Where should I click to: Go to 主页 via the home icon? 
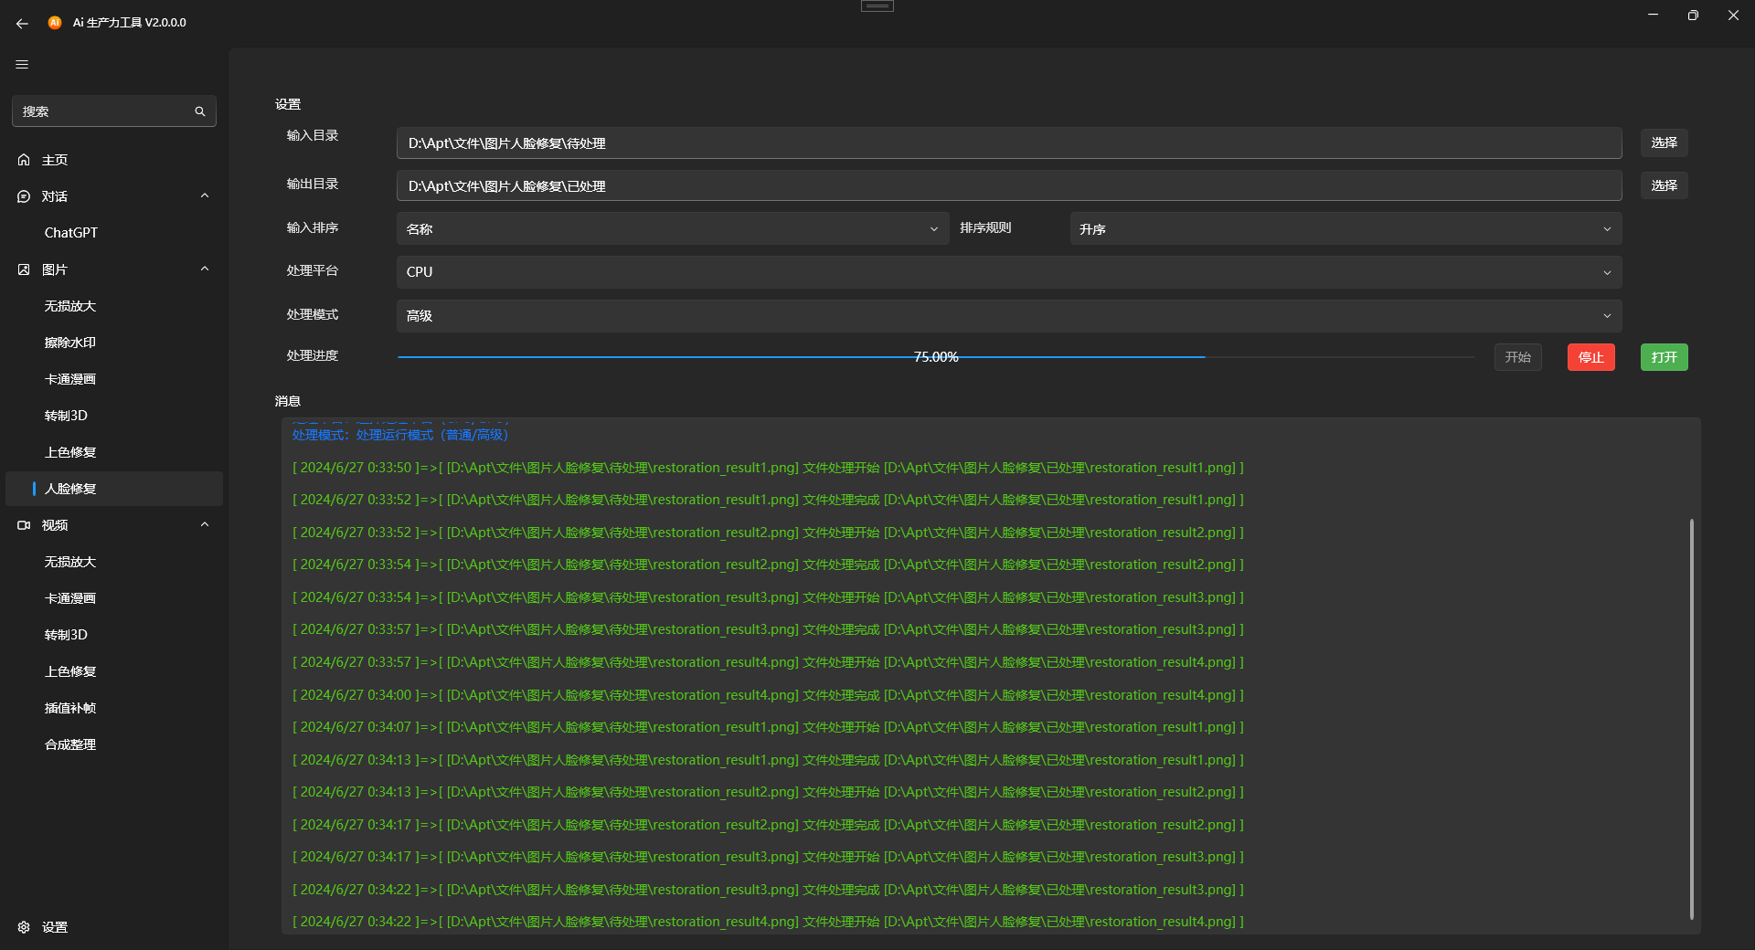pyautogui.click(x=24, y=160)
